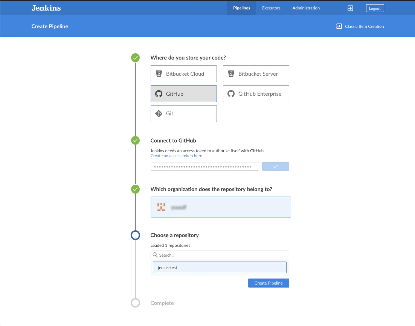Click the token connect checkmark button
Image resolution: width=415 pixels, height=326 pixels.
pyautogui.click(x=276, y=166)
